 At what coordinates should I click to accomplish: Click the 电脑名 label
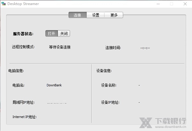(x=18, y=85)
